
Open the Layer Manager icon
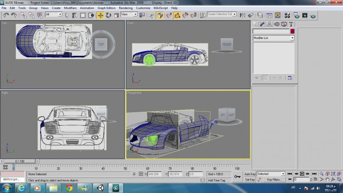tap(260, 15)
